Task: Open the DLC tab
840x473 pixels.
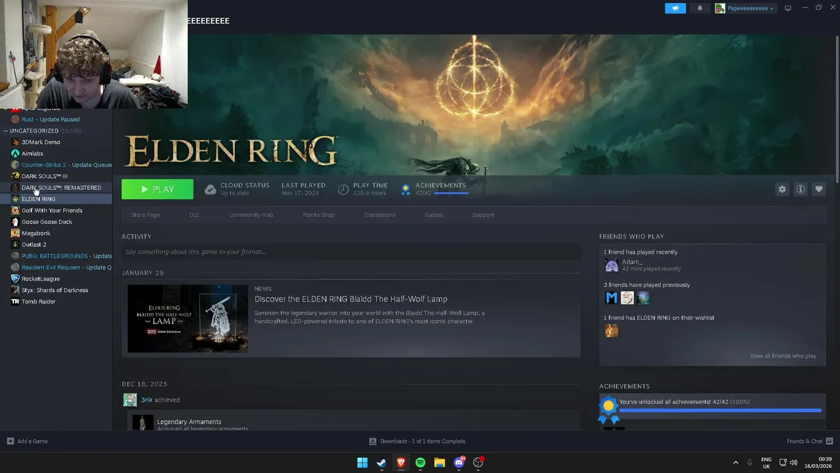Action: [194, 215]
